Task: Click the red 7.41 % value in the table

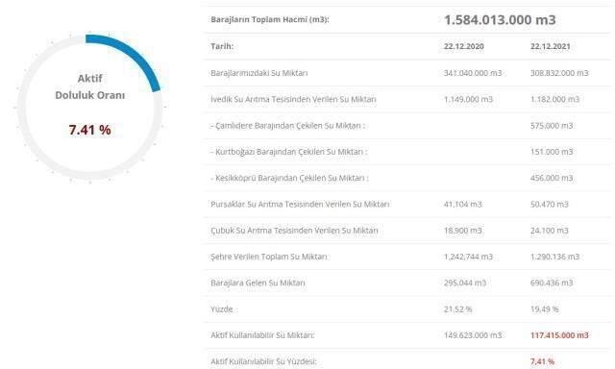Action: (x=542, y=361)
